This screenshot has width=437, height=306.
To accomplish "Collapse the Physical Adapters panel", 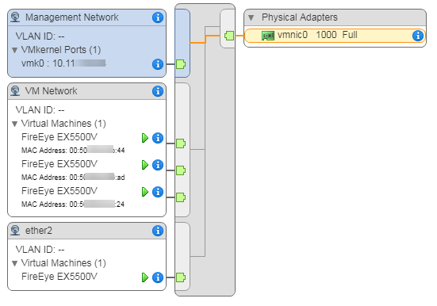I will tap(251, 17).
